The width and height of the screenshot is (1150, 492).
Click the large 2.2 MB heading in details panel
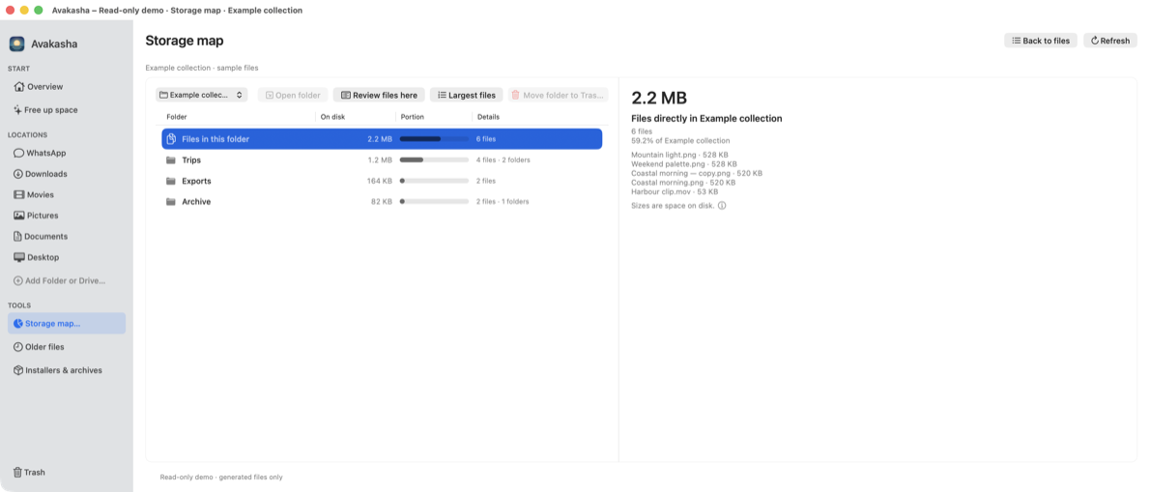pyautogui.click(x=659, y=99)
